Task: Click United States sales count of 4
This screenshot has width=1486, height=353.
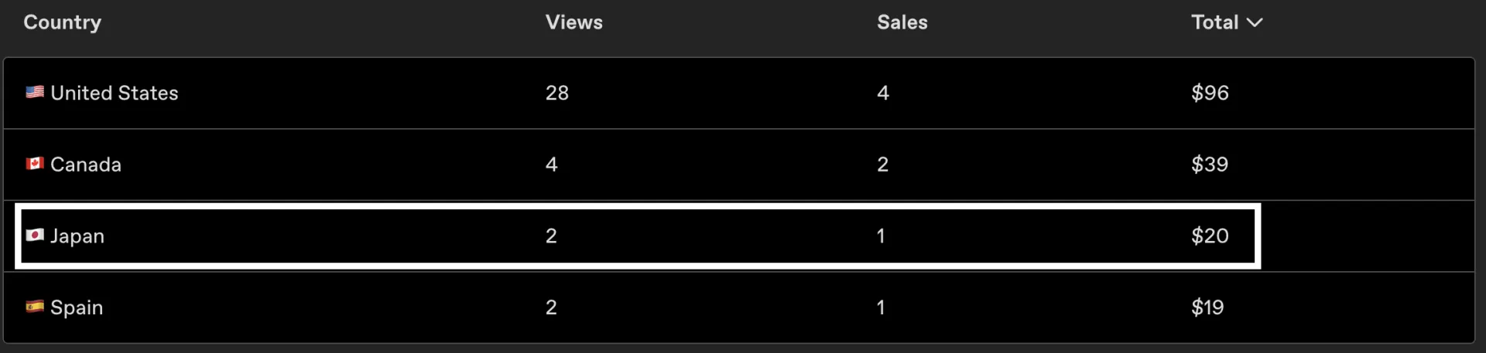Action: [x=882, y=93]
